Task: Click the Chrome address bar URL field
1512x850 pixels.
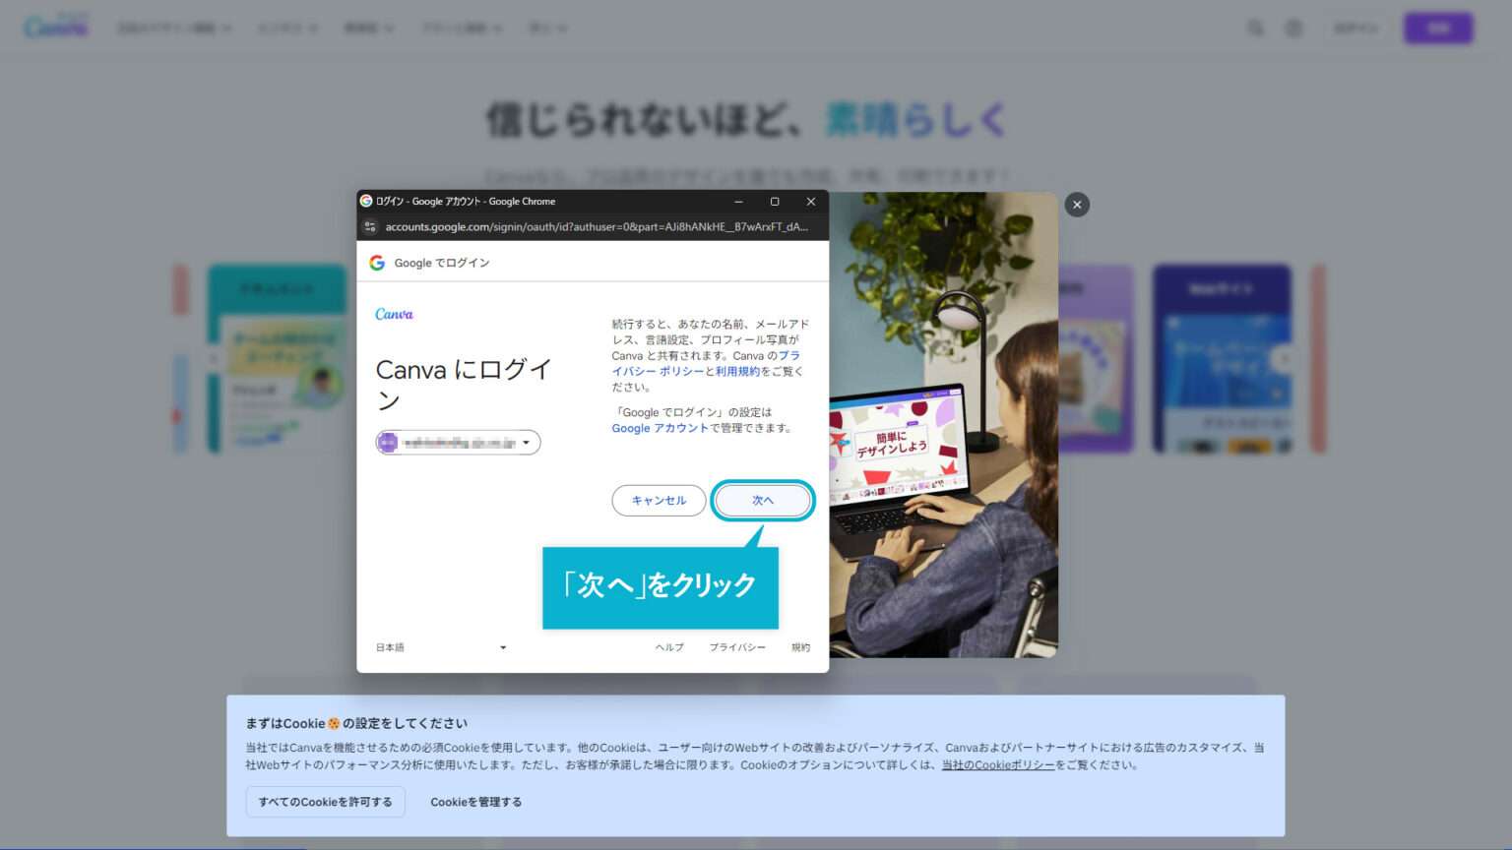Action: click(591, 226)
